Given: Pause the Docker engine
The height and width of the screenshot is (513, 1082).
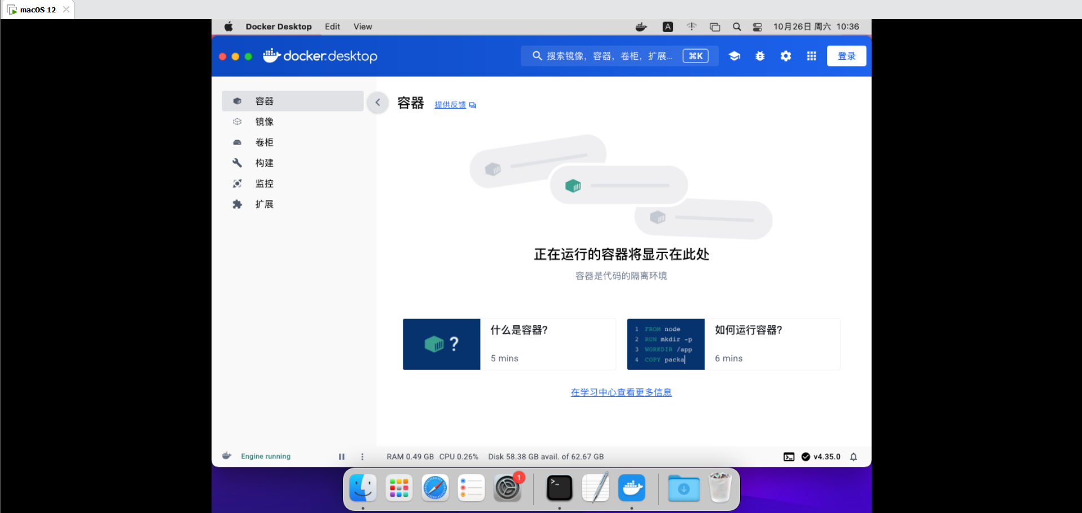Looking at the screenshot, I should pyautogui.click(x=341, y=457).
